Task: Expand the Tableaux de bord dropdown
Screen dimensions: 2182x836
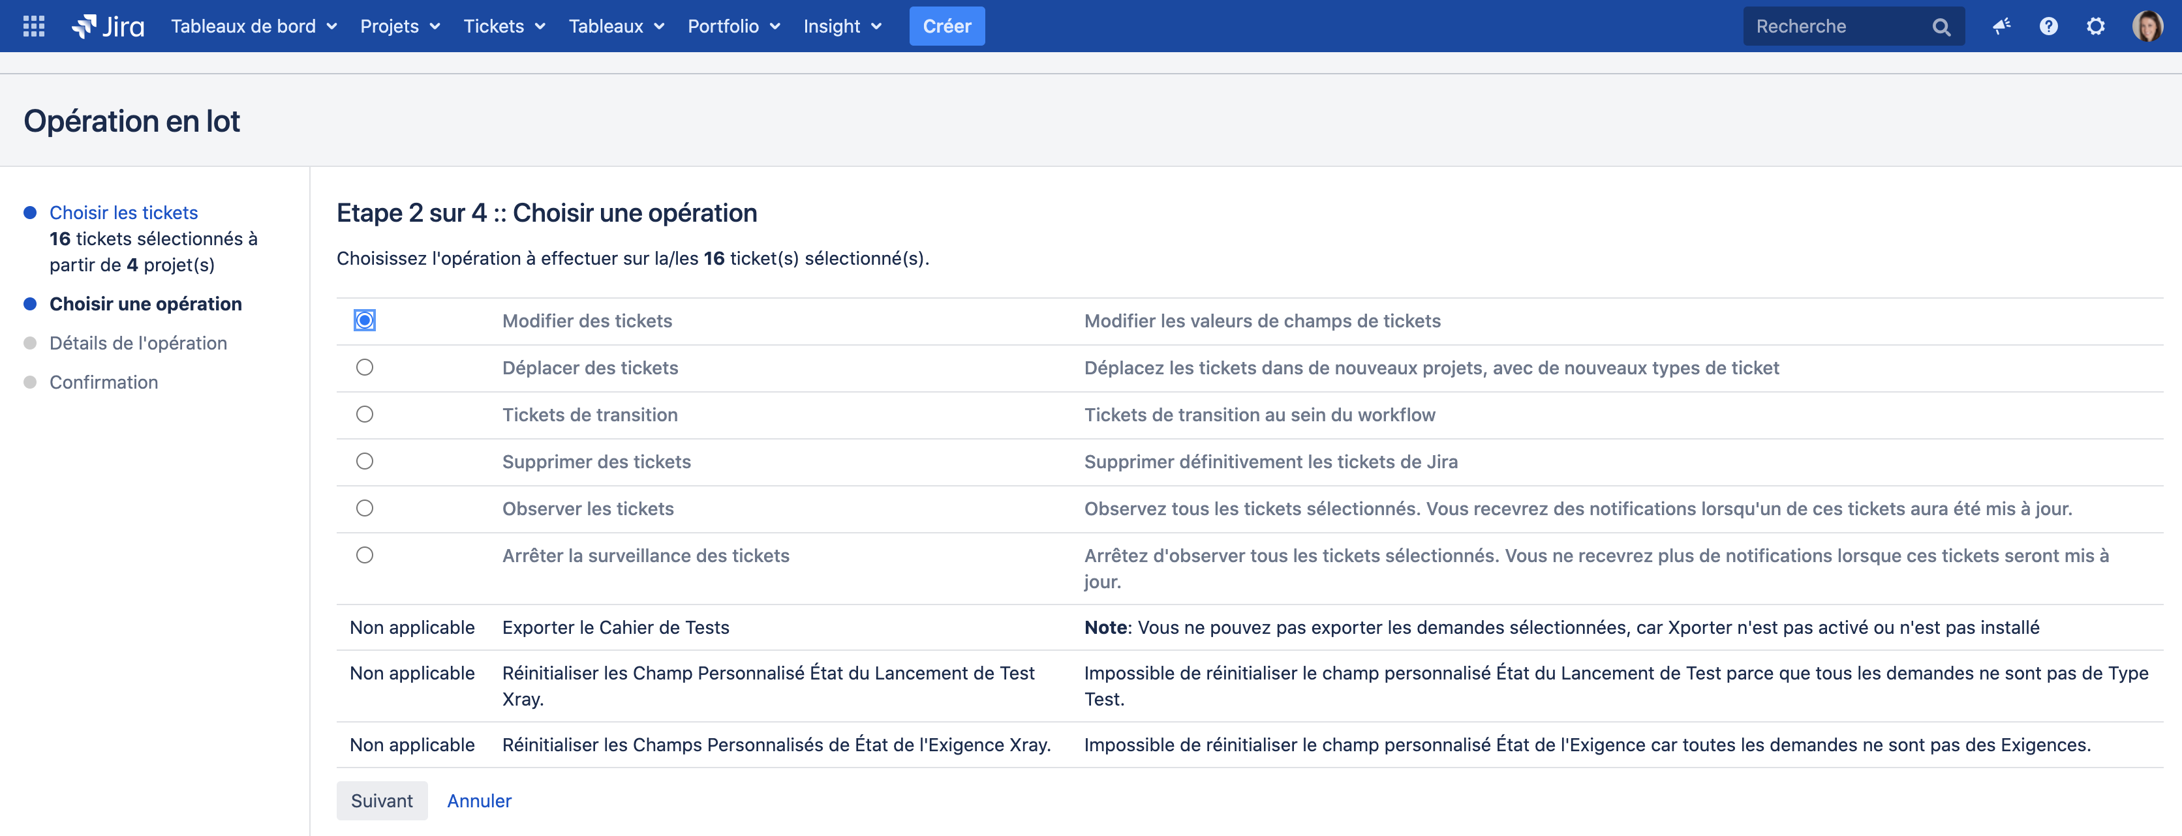Action: pyautogui.click(x=254, y=26)
